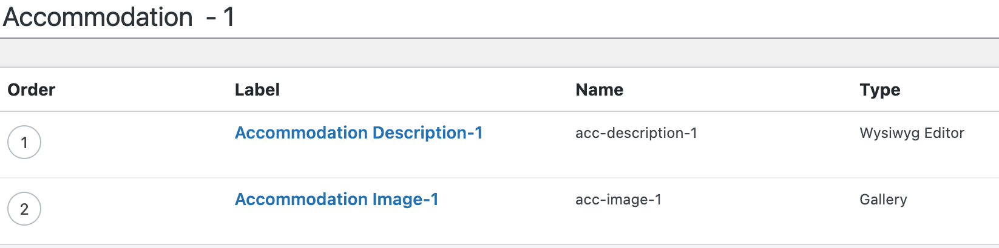
Task: Click the Name column header
Action: [x=600, y=90]
